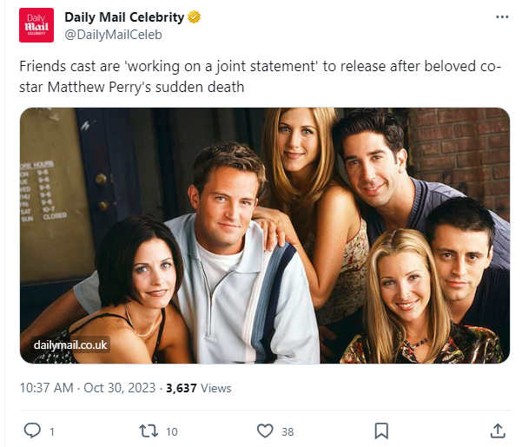Open the three-dot more options menu
The image size is (522, 447).
click(501, 17)
